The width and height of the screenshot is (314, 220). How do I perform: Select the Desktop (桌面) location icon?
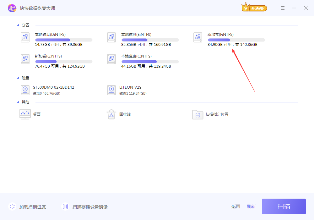pyautogui.click(x=25, y=114)
